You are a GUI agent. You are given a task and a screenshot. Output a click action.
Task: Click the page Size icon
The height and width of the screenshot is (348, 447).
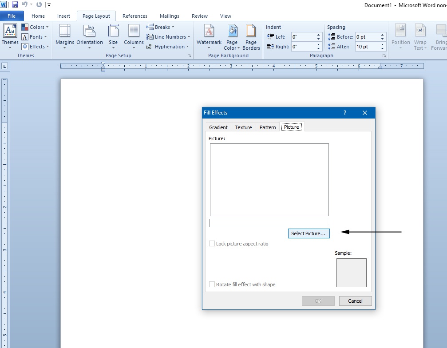pyautogui.click(x=113, y=31)
